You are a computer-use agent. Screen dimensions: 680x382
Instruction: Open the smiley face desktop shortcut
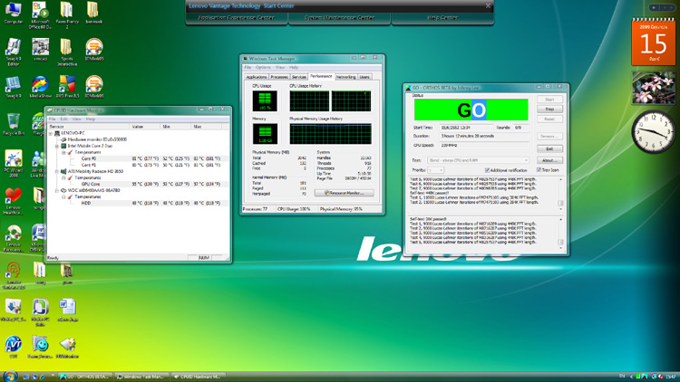[40, 347]
